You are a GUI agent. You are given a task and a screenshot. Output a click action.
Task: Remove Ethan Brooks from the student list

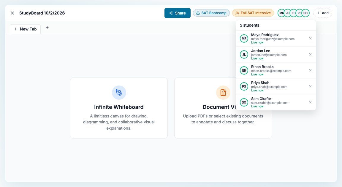[310, 70]
